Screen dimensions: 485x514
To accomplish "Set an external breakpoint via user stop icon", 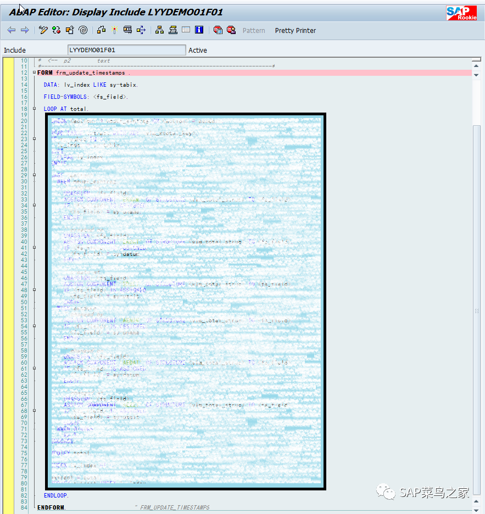I will [231, 30].
